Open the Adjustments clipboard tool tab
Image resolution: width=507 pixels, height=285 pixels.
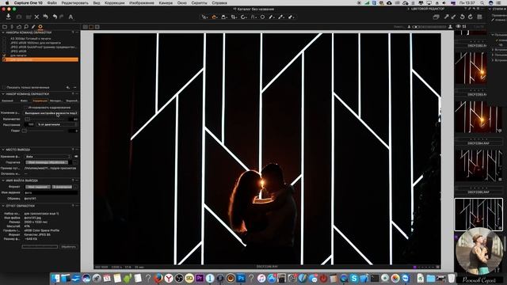(19, 27)
